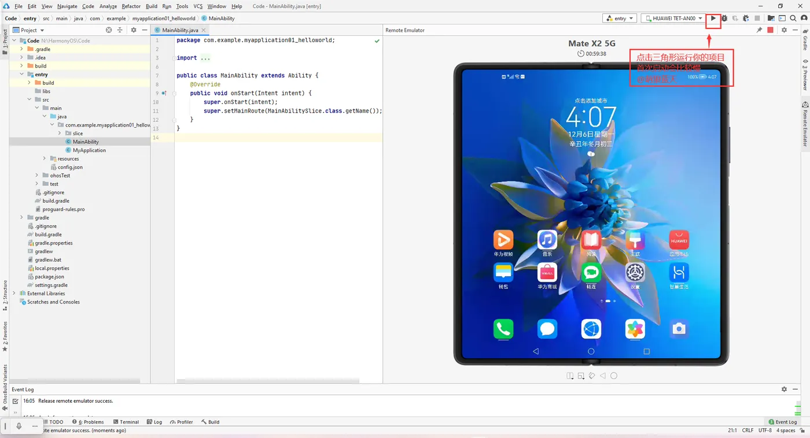
Task: Open Browser app in emulator dock
Action: pyautogui.click(x=591, y=329)
